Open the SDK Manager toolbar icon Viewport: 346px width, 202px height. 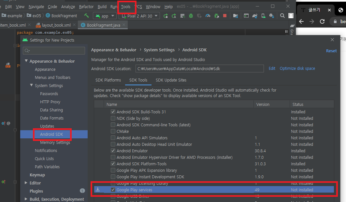[x=272, y=16]
